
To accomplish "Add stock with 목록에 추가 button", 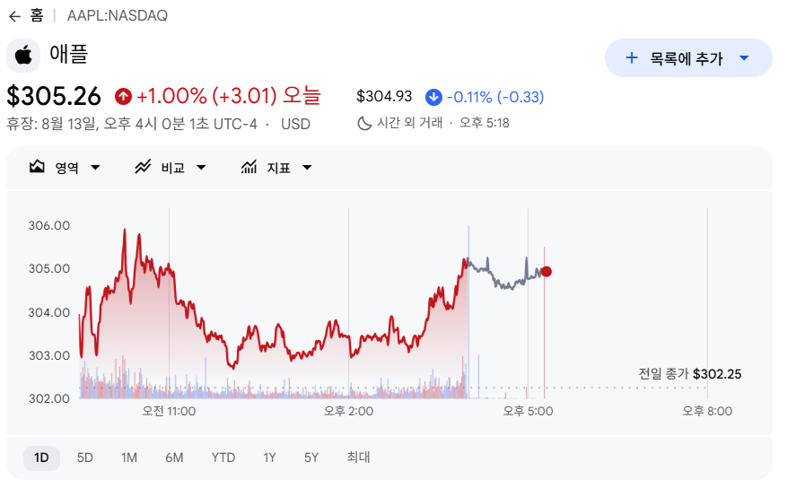I will (688, 58).
